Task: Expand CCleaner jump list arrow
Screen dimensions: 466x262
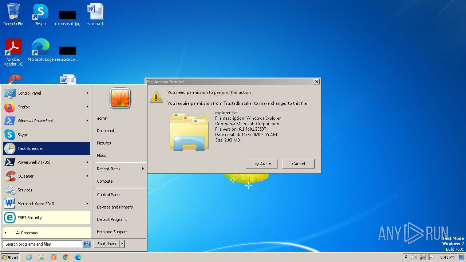Action: coord(87,176)
